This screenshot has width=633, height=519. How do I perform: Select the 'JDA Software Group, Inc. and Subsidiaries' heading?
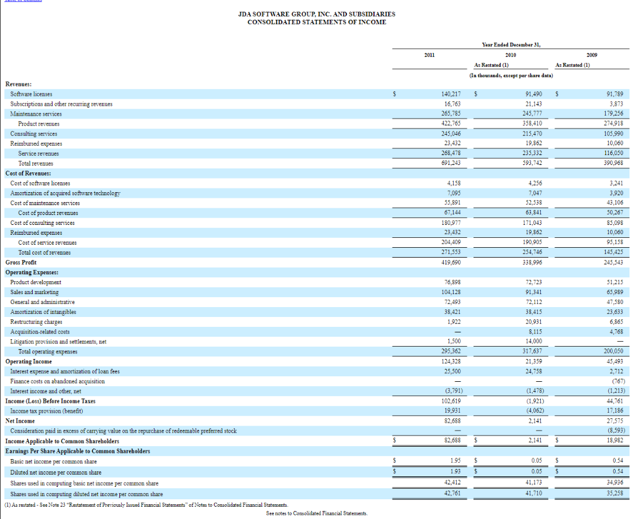[x=316, y=14]
